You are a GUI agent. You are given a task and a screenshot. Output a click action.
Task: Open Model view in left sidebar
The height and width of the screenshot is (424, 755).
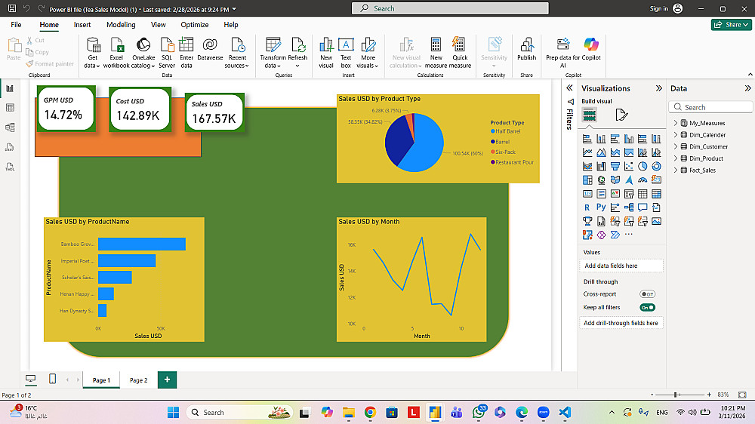(10, 128)
